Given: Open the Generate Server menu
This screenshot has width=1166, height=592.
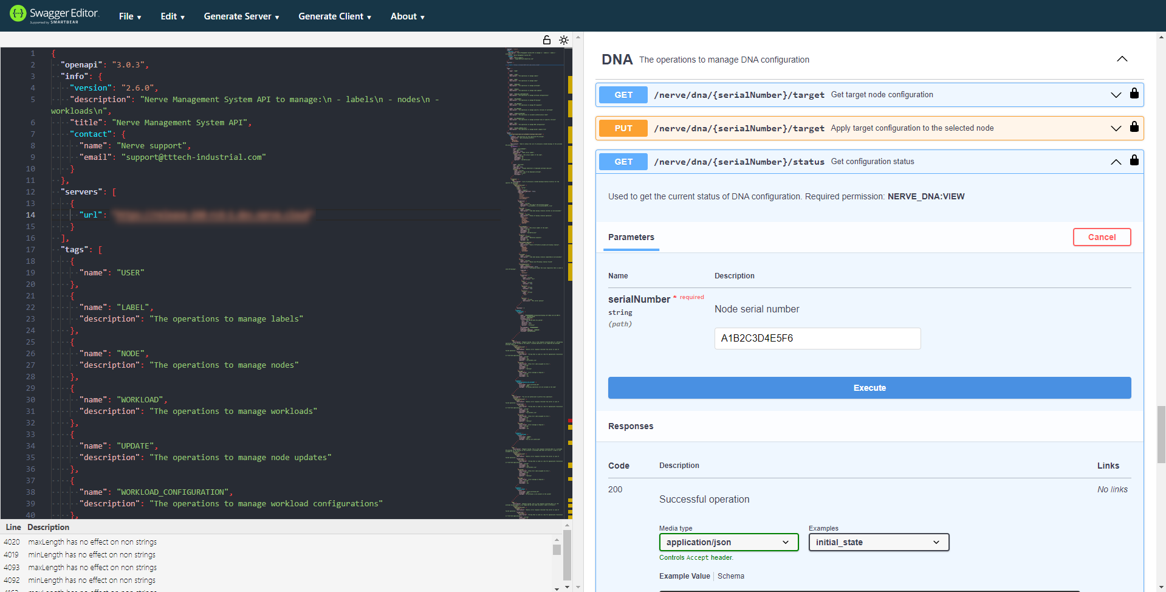Looking at the screenshot, I should click(x=241, y=16).
